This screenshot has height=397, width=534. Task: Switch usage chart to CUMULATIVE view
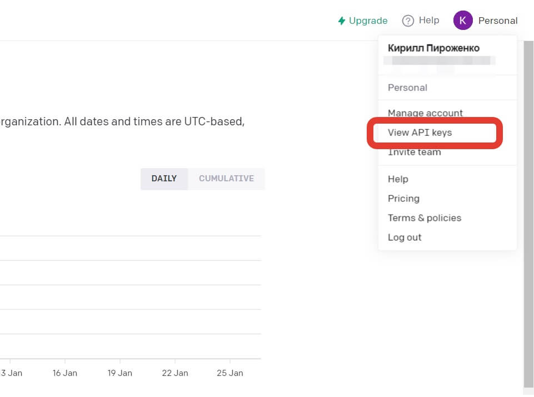[x=226, y=179]
